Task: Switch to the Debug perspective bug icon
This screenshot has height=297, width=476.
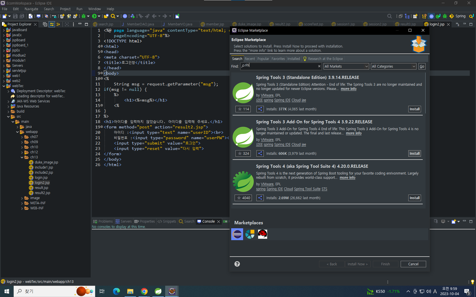Action: tap(445, 16)
